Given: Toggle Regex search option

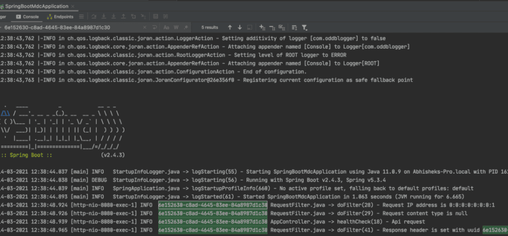Looking at the screenshot, I should click(x=186, y=27).
